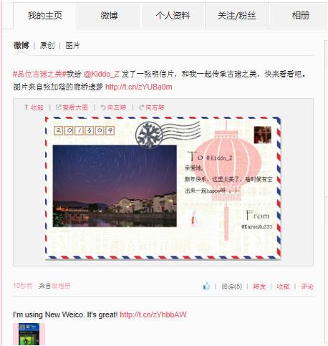Filter posts by 原创
This screenshot has height=346, width=328.
47,45
